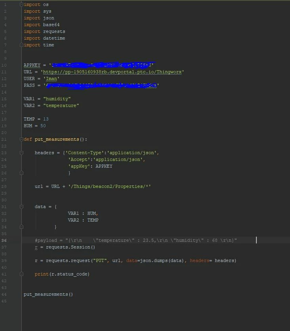Click 'VAR1 : HUM,' entry in data
Screen dimensions: 290x331
[x=83, y=213]
